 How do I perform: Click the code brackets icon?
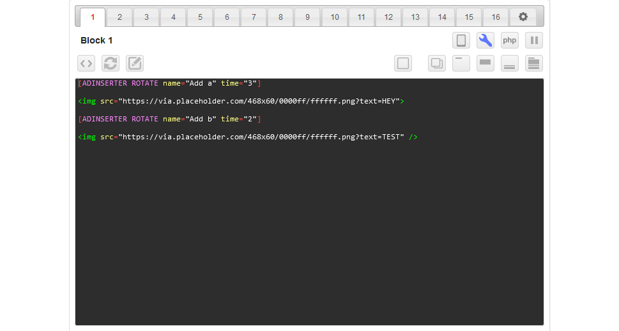pyautogui.click(x=86, y=63)
